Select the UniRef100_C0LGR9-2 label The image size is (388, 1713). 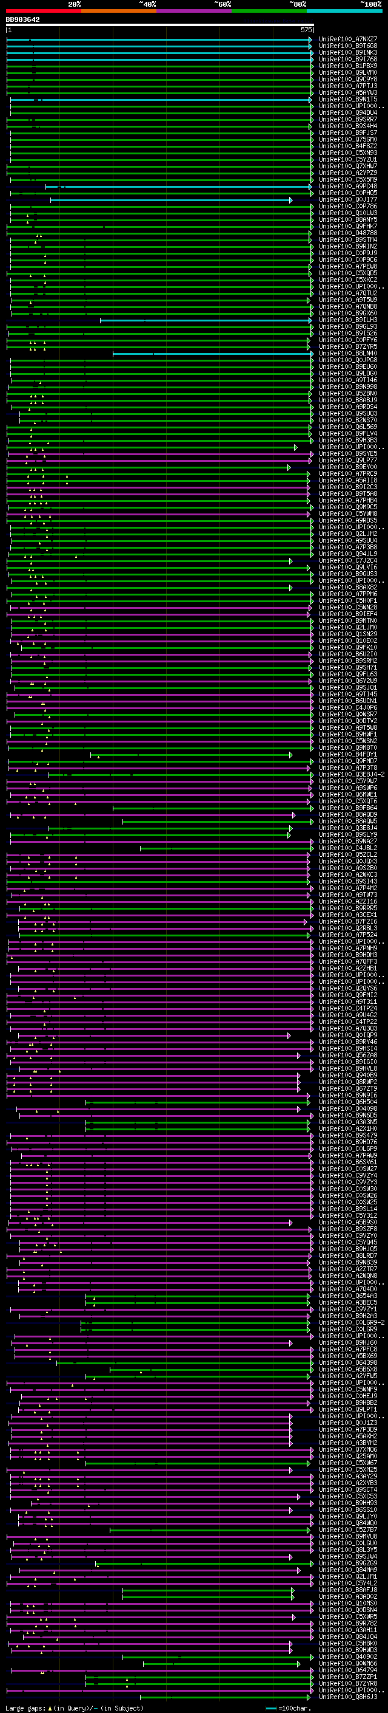[x=352, y=1323]
